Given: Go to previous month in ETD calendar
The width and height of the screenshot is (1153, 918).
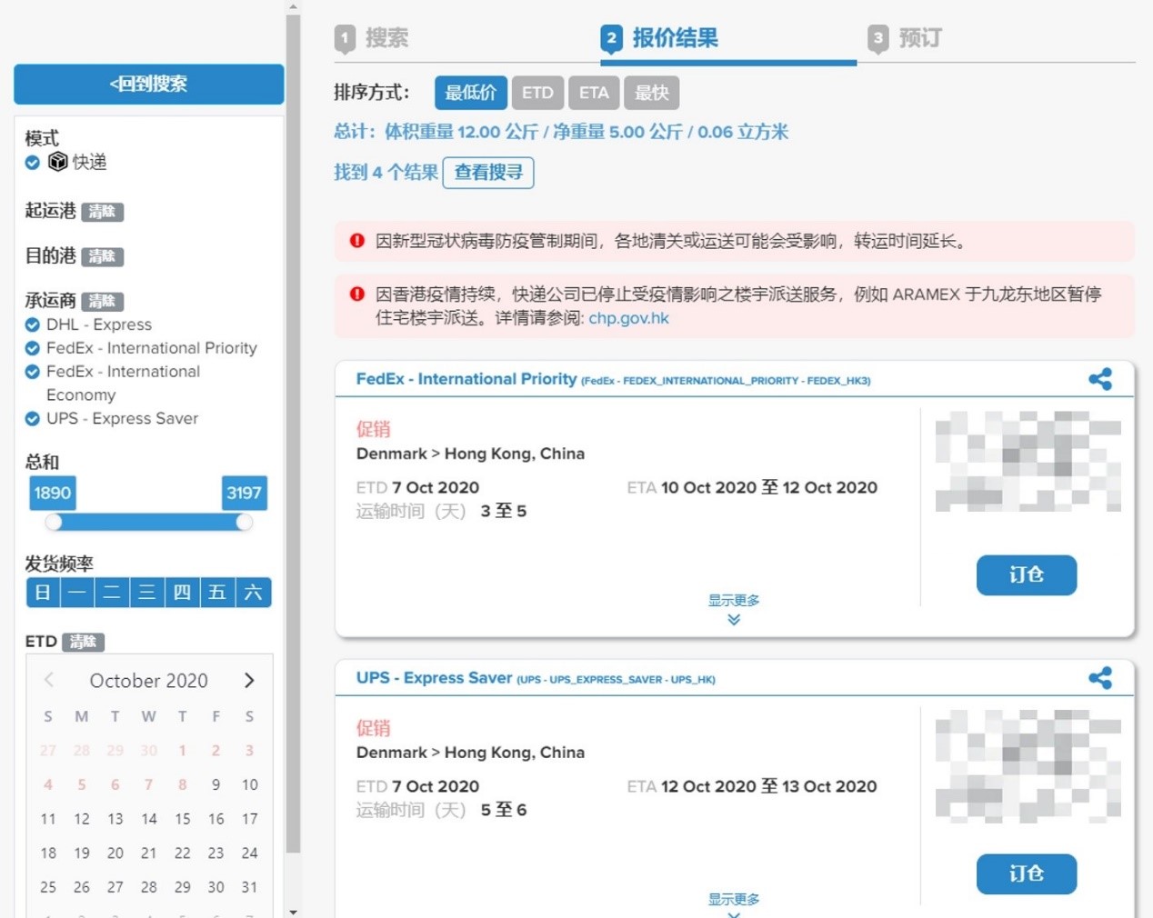Looking at the screenshot, I should pos(49,680).
